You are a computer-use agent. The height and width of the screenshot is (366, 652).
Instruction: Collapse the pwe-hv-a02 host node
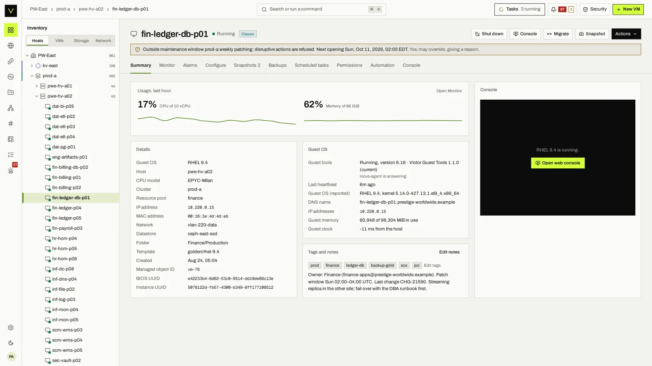tap(37, 96)
